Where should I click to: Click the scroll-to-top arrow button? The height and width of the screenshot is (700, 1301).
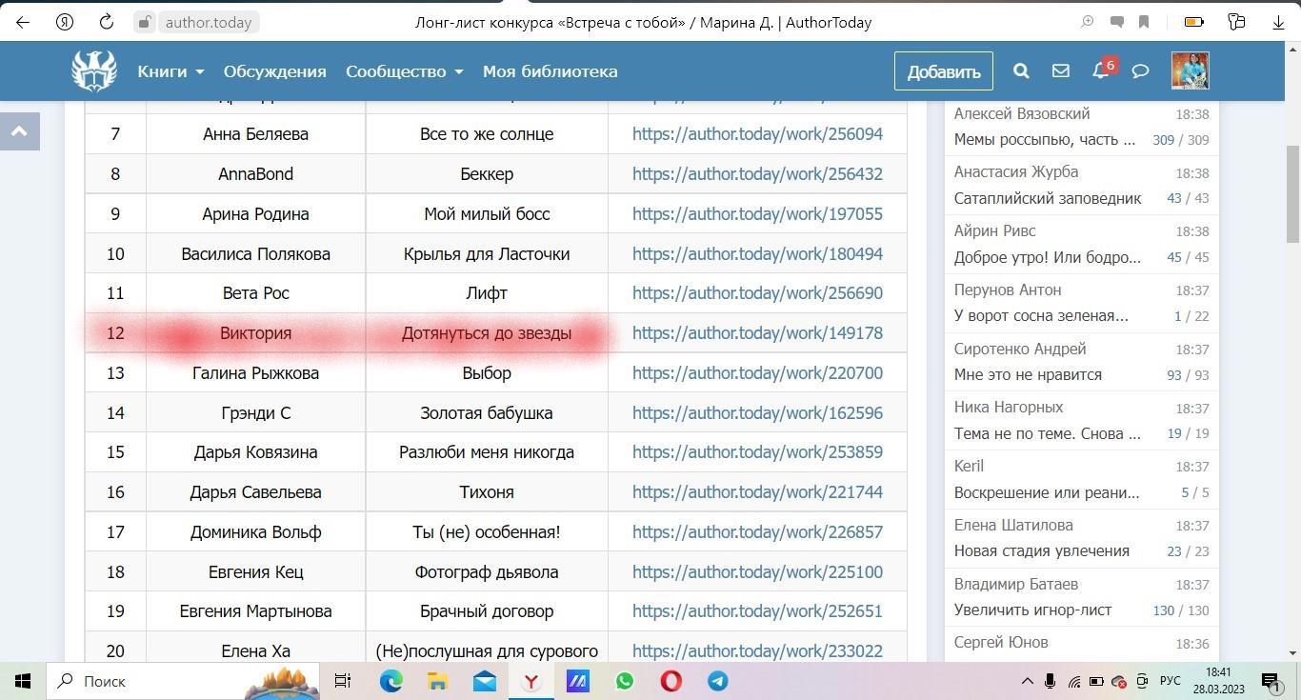coord(19,131)
